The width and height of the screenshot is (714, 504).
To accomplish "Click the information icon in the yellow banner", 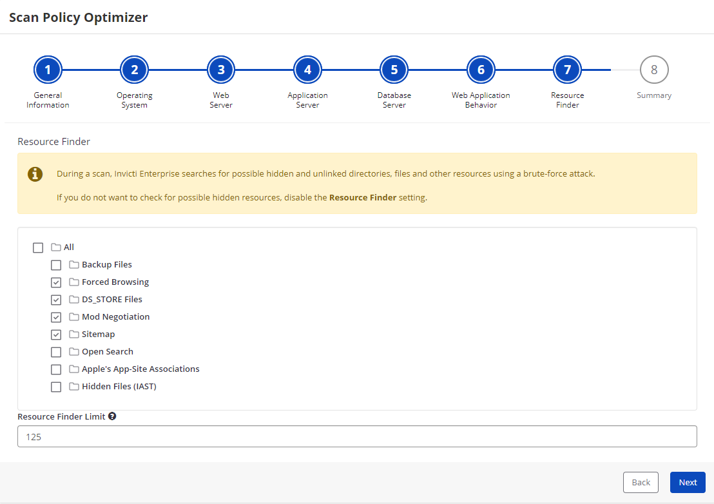I will click(x=35, y=174).
